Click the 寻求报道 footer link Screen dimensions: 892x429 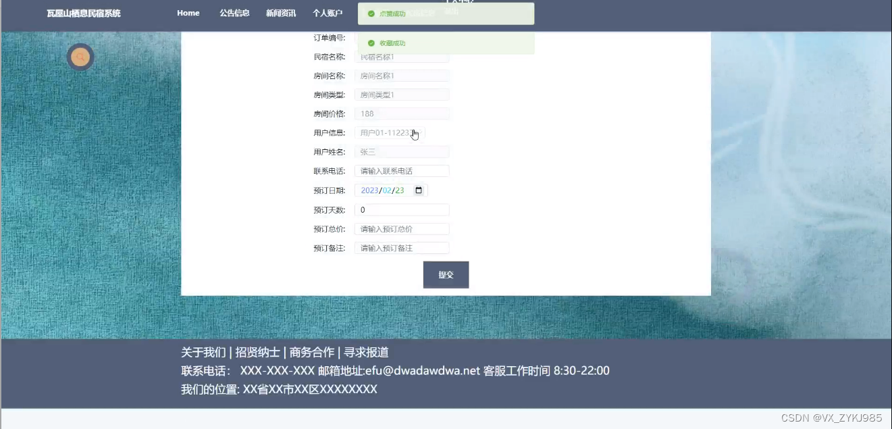pyautogui.click(x=366, y=352)
